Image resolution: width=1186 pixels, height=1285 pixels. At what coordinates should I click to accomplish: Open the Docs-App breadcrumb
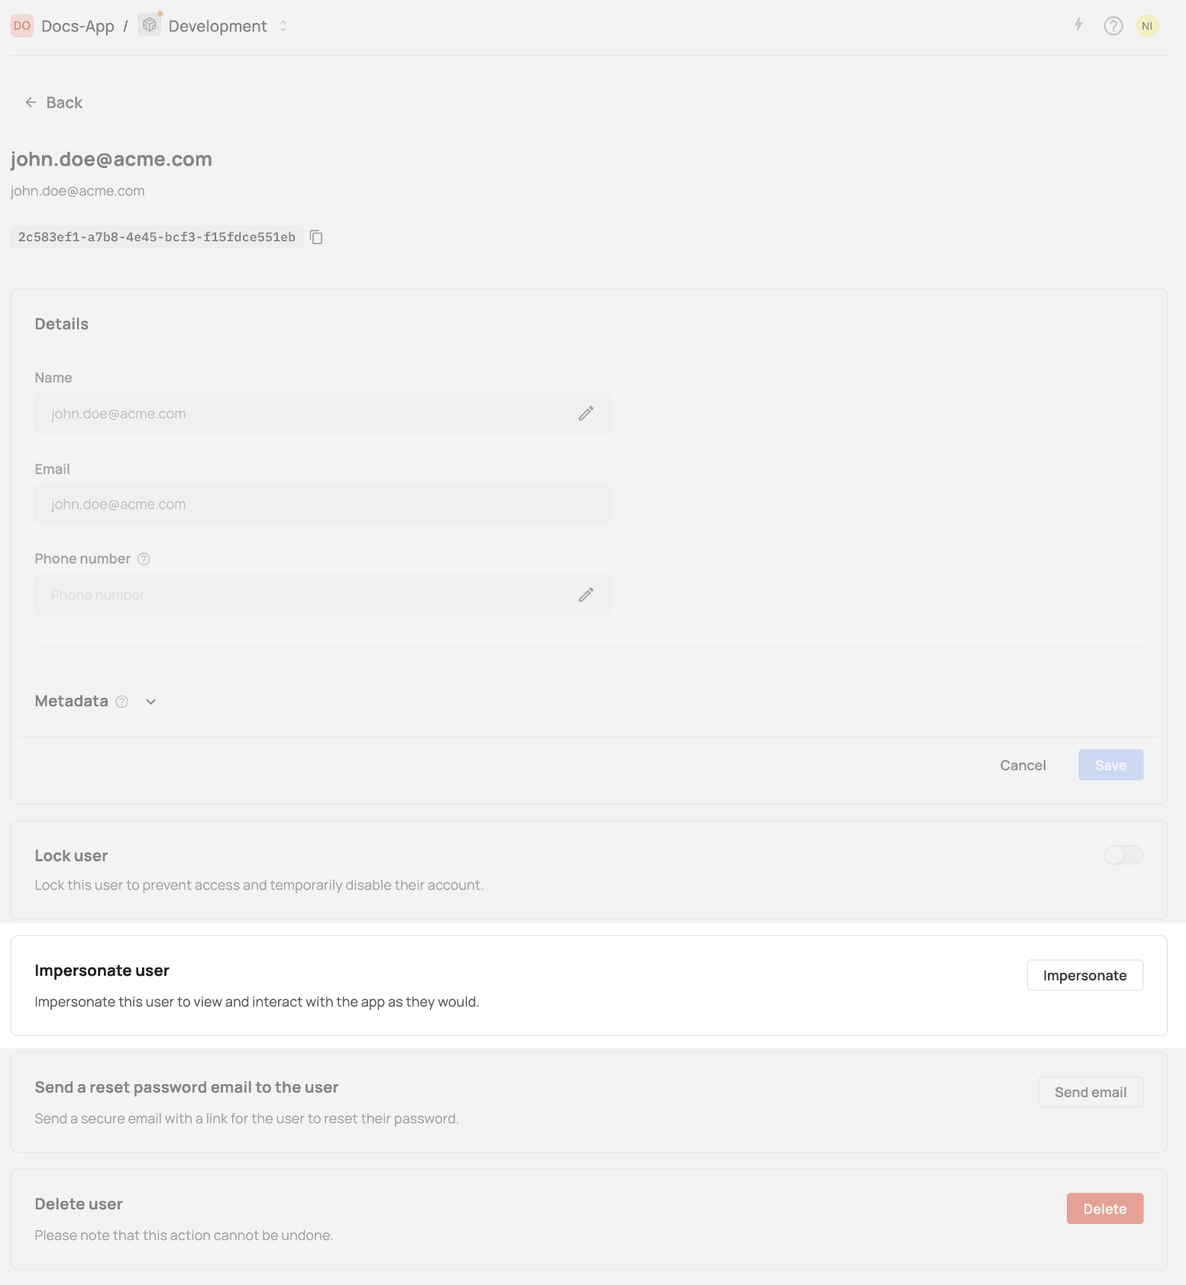[78, 26]
